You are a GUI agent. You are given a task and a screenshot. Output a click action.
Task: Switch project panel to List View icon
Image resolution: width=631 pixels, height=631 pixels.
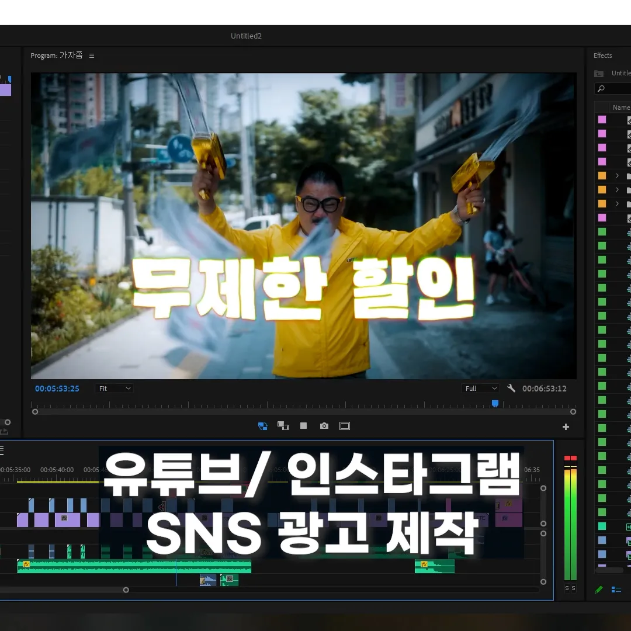tap(616, 590)
